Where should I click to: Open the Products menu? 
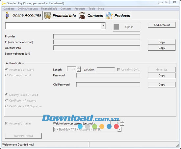click(80, 9)
